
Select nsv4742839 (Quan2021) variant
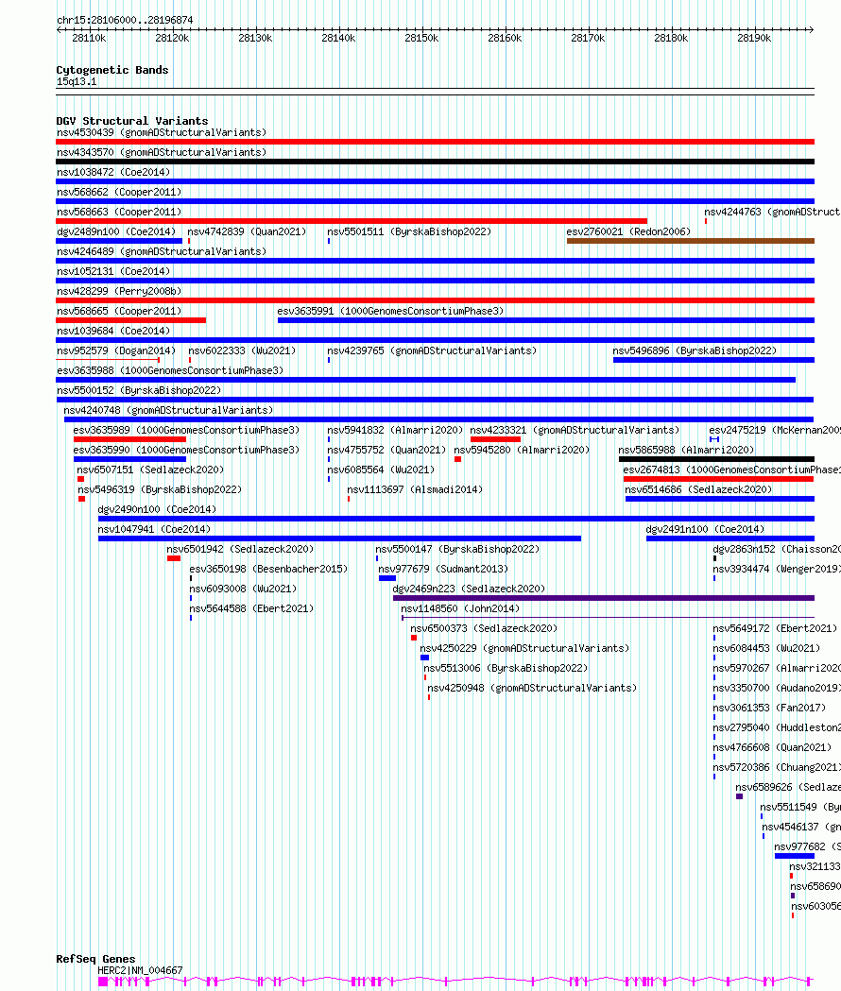coord(247,232)
